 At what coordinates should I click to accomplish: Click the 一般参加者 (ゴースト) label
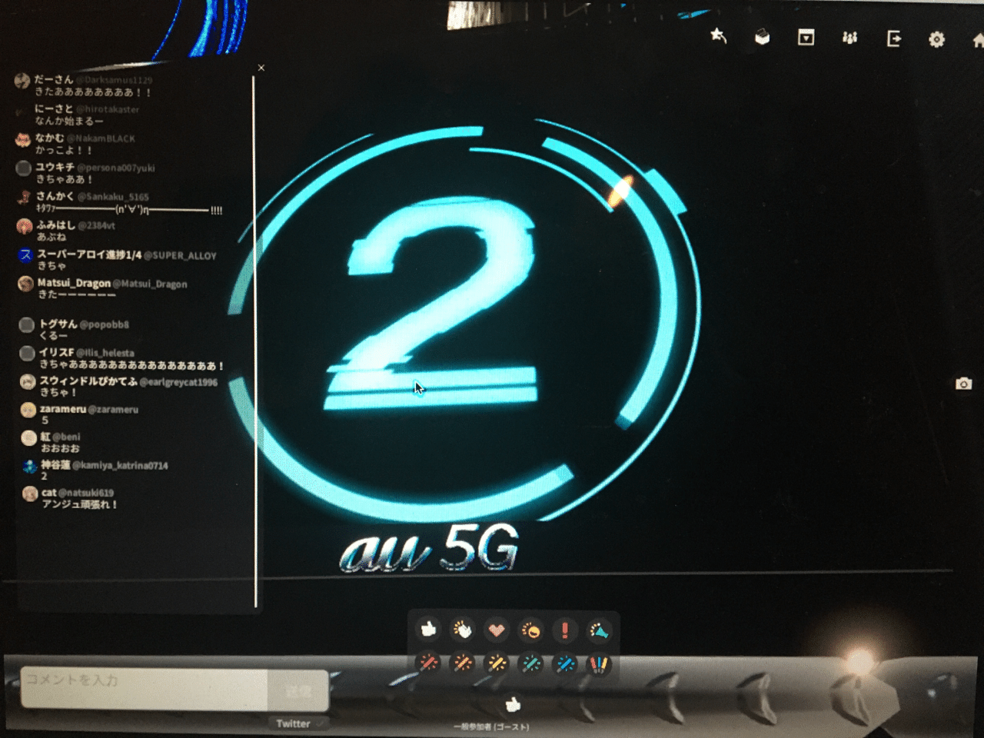click(x=492, y=726)
